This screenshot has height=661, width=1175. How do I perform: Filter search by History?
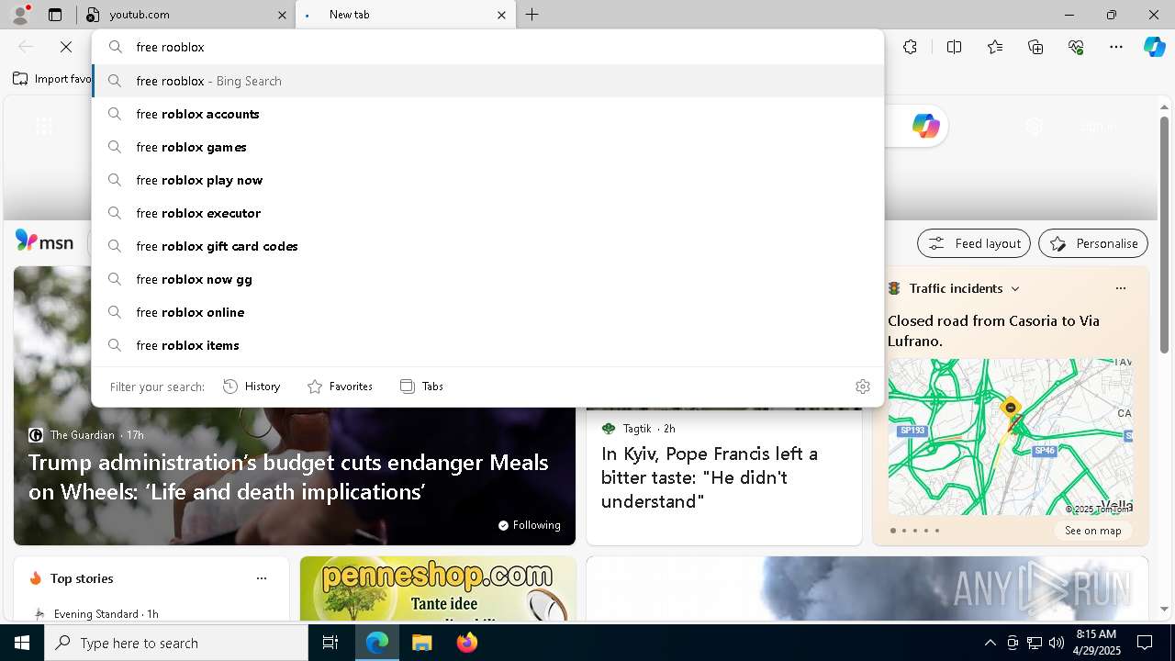coord(252,387)
